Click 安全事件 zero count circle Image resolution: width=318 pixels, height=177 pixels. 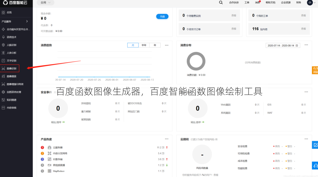(x=58, y=108)
